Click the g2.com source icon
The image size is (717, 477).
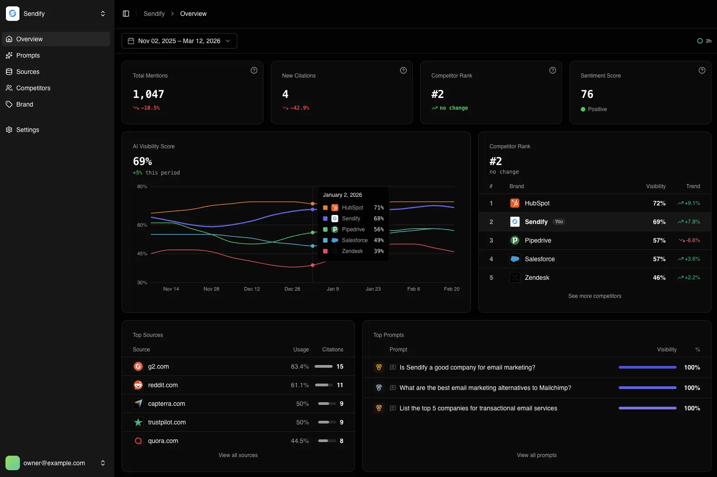pos(138,366)
